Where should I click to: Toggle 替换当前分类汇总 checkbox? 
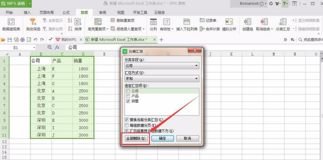tap(127, 120)
